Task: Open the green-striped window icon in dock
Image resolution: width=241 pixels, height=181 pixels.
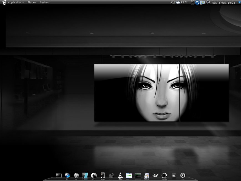Action: pyautogui.click(x=129, y=175)
